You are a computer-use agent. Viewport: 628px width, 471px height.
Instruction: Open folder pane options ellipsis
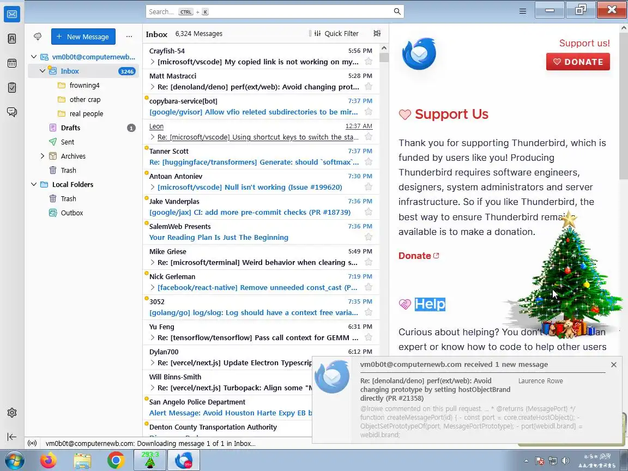129,37
